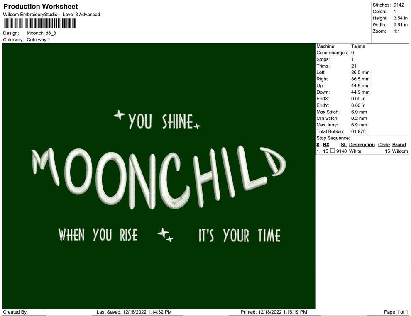Click the 'Max Jump:' value '6.9 mm'
Screen dimensions: 411x316
click(x=359, y=125)
